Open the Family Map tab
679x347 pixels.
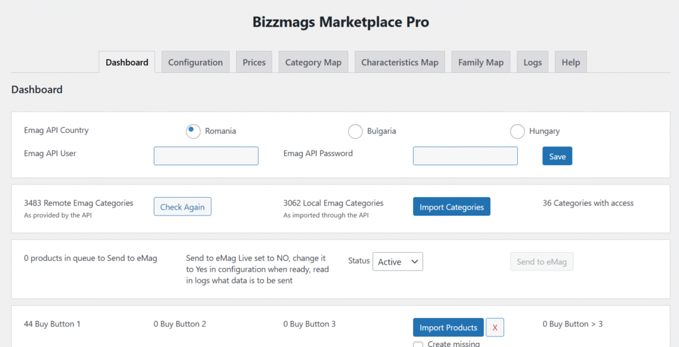pyautogui.click(x=481, y=62)
